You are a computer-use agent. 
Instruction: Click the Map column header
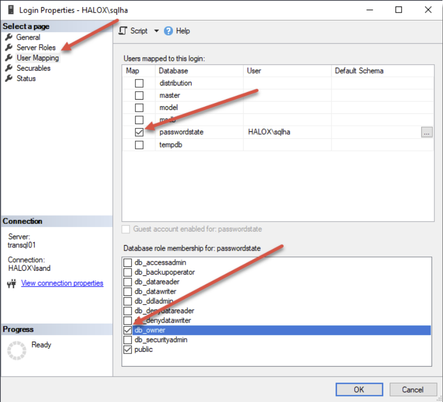139,71
